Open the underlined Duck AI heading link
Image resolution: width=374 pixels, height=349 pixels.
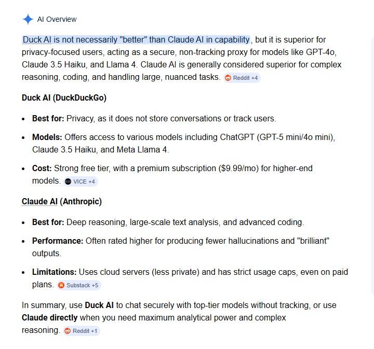pyautogui.click(x=38, y=97)
